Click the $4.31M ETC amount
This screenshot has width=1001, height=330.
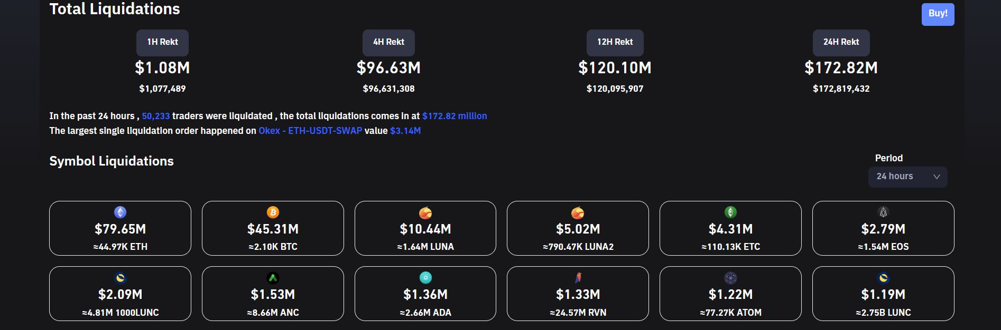(x=730, y=229)
